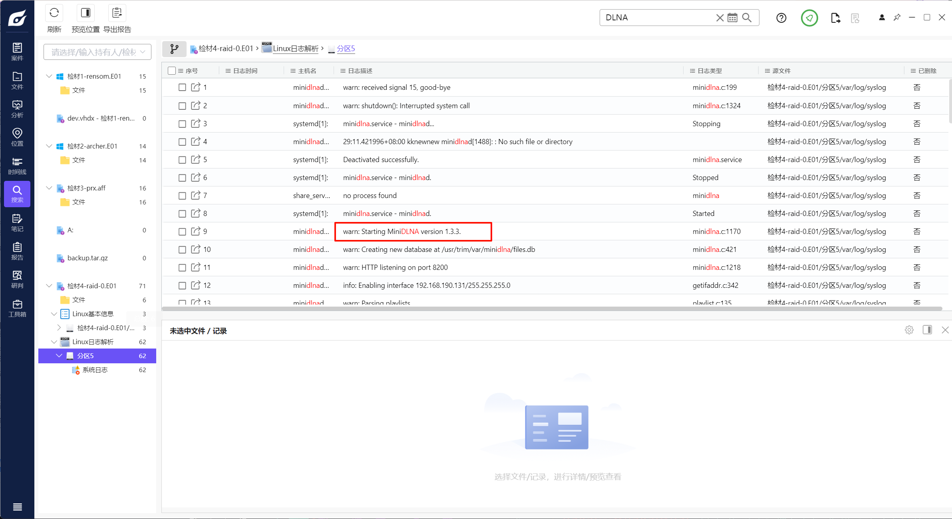Select the 系统日志 tree item
This screenshot has width=952, height=519.
tap(95, 370)
